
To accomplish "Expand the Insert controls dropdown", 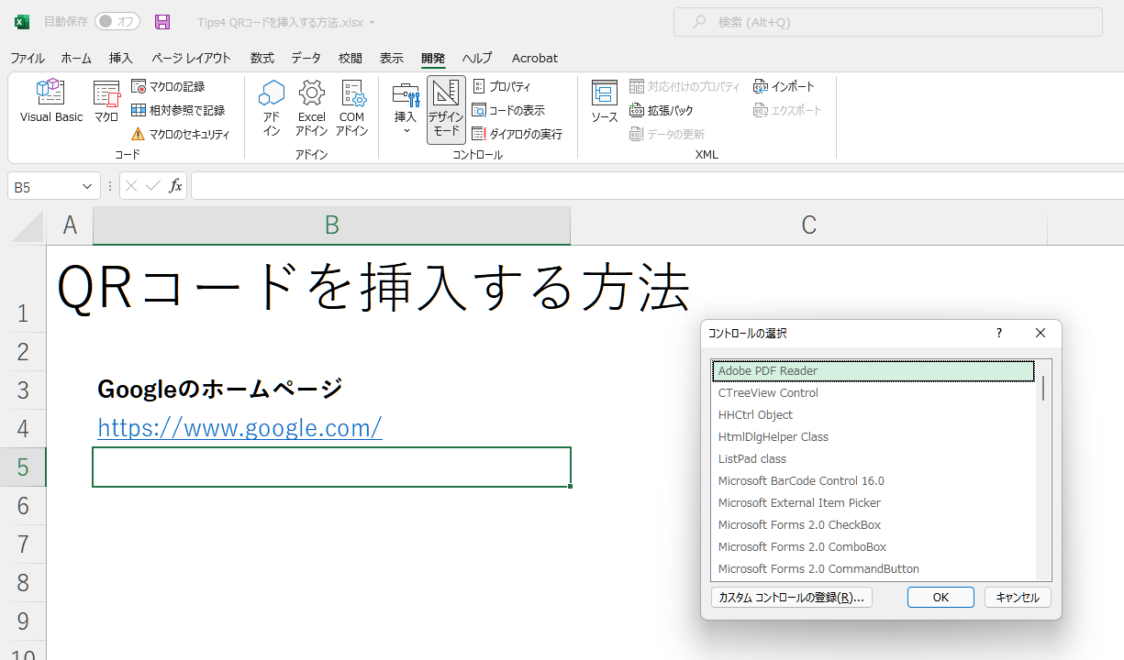I will (406, 128).
